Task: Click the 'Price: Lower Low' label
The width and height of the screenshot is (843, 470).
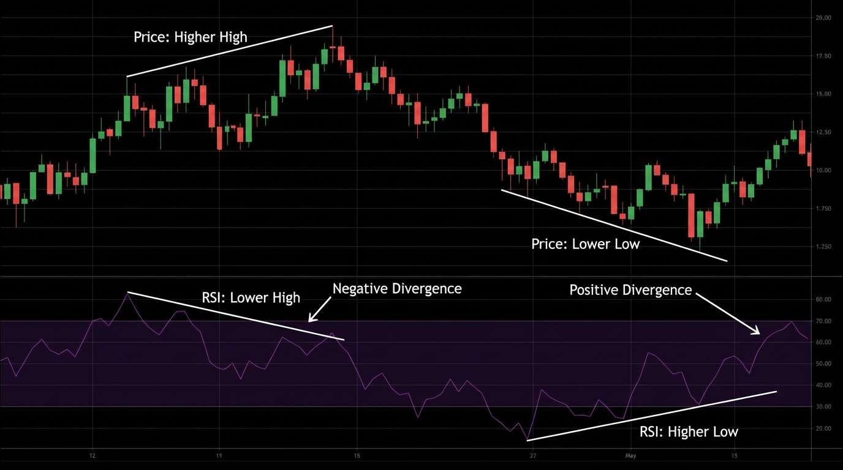Action: (586, 244)
